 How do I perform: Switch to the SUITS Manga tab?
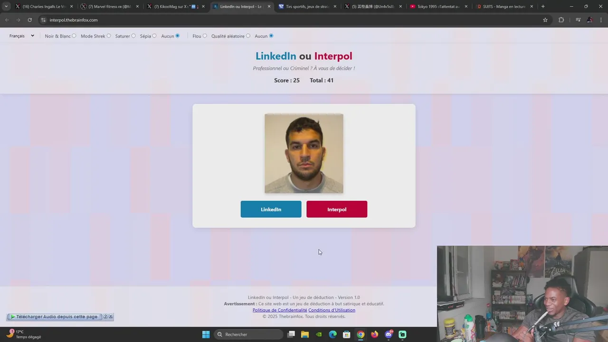click(x=504, y=7)
